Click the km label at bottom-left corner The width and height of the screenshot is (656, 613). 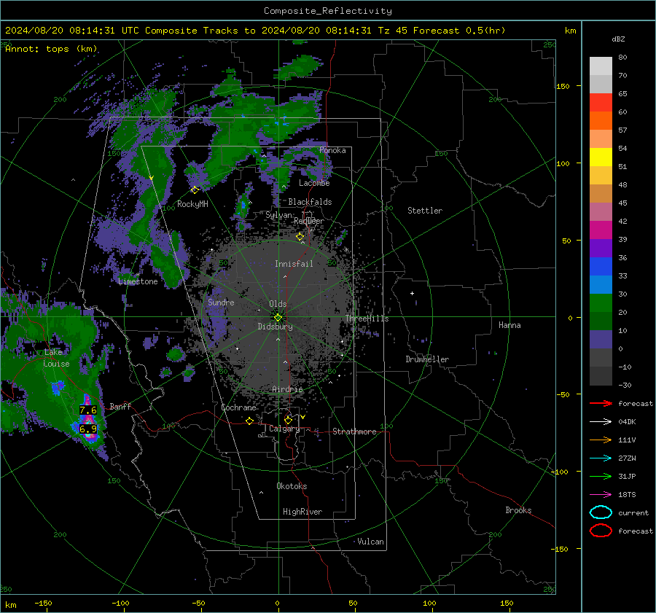11,605
